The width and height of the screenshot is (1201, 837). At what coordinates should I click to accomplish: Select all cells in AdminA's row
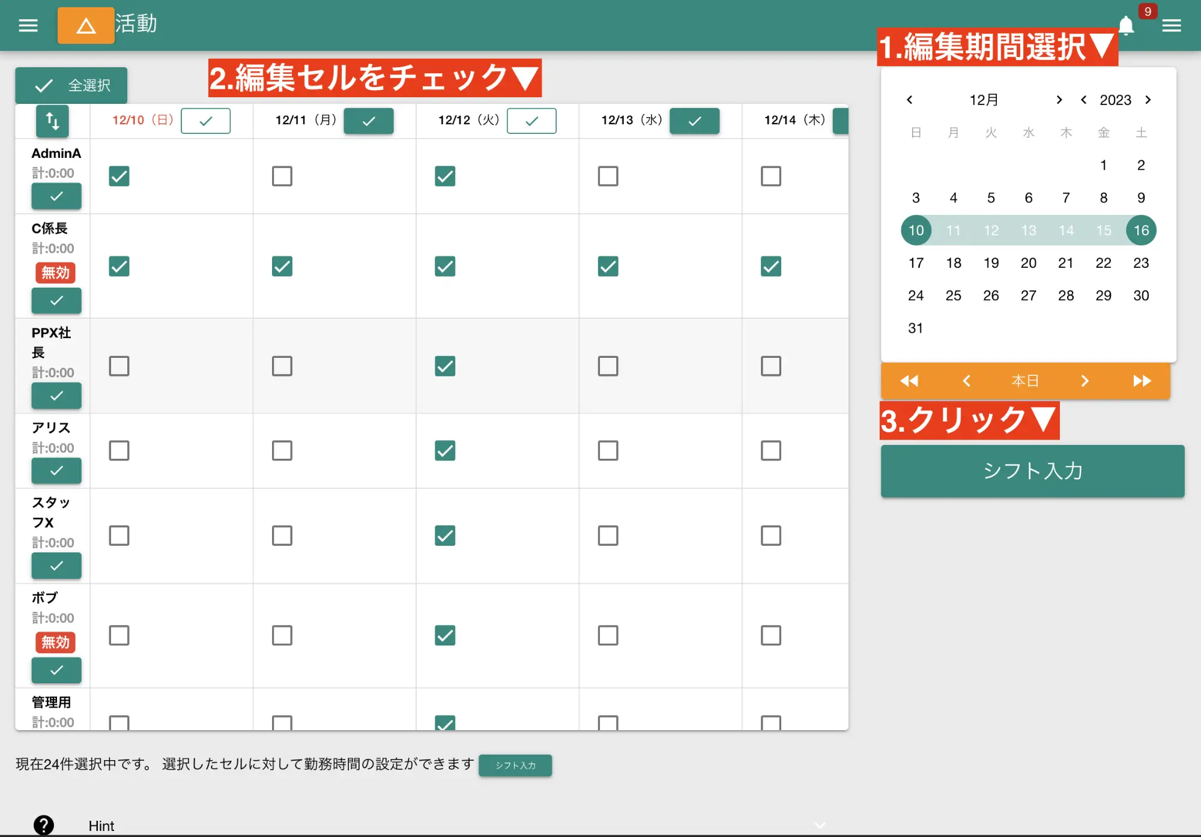[56, 196]
